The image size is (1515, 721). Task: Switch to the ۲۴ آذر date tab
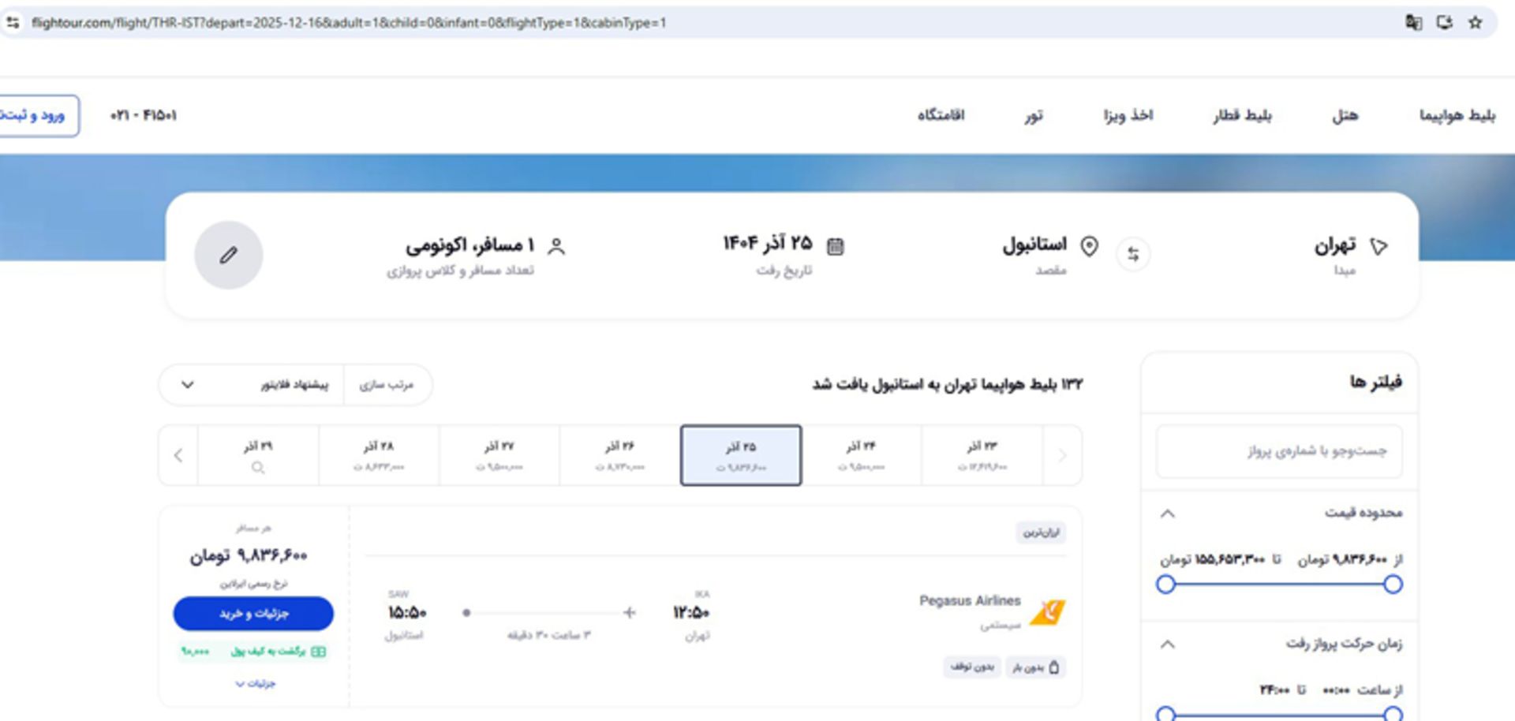coord(861,455)
